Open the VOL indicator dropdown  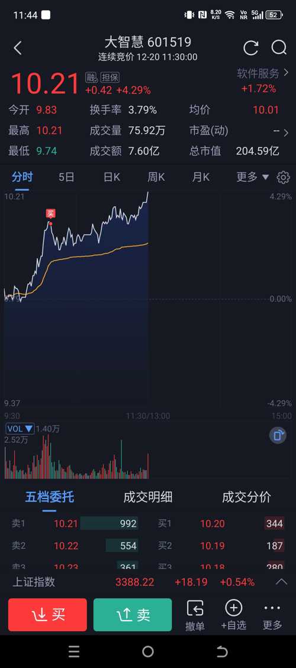point(20,429)
